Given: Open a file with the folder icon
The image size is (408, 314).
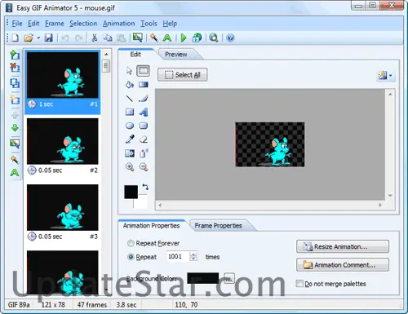Looking at the screenshot, I should tap(28, 38).
